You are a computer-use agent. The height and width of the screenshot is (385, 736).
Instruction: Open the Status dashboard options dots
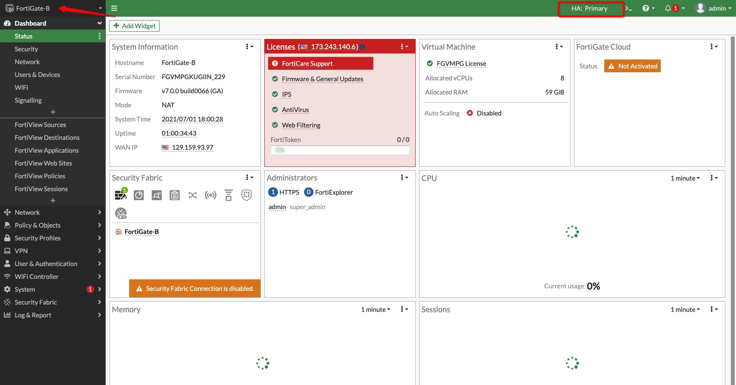tap(100, 36)
